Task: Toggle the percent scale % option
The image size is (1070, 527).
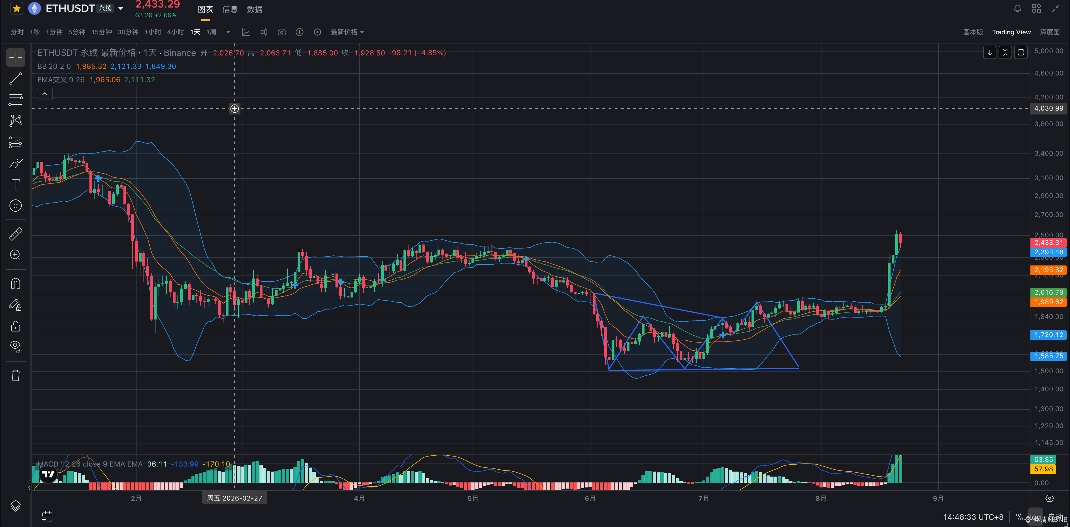Action: click(x=1019, y=517)
